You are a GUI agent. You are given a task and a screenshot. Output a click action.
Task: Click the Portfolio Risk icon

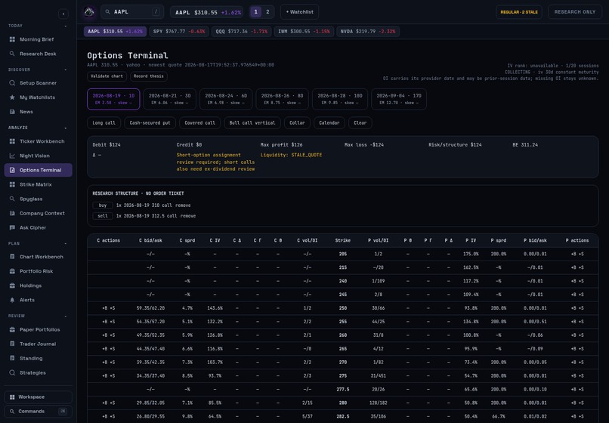pos(12,270)
